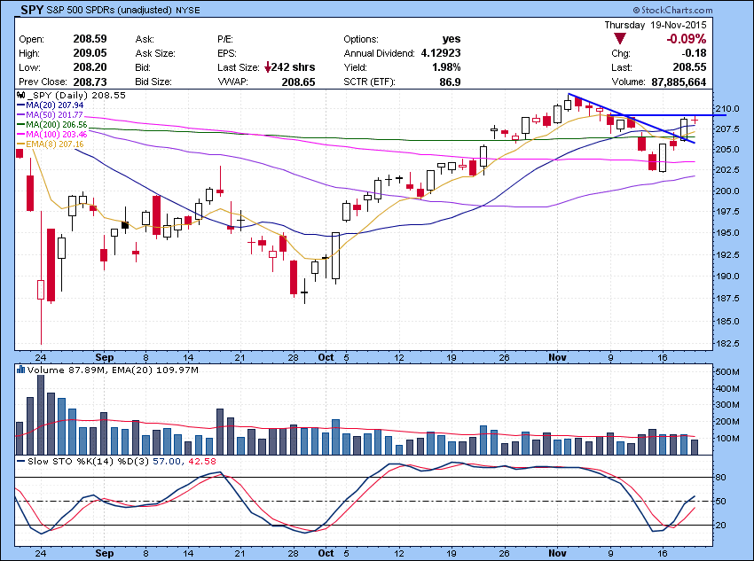Click the EPS: label
The image size is (754, 561).
pos(227,53)
